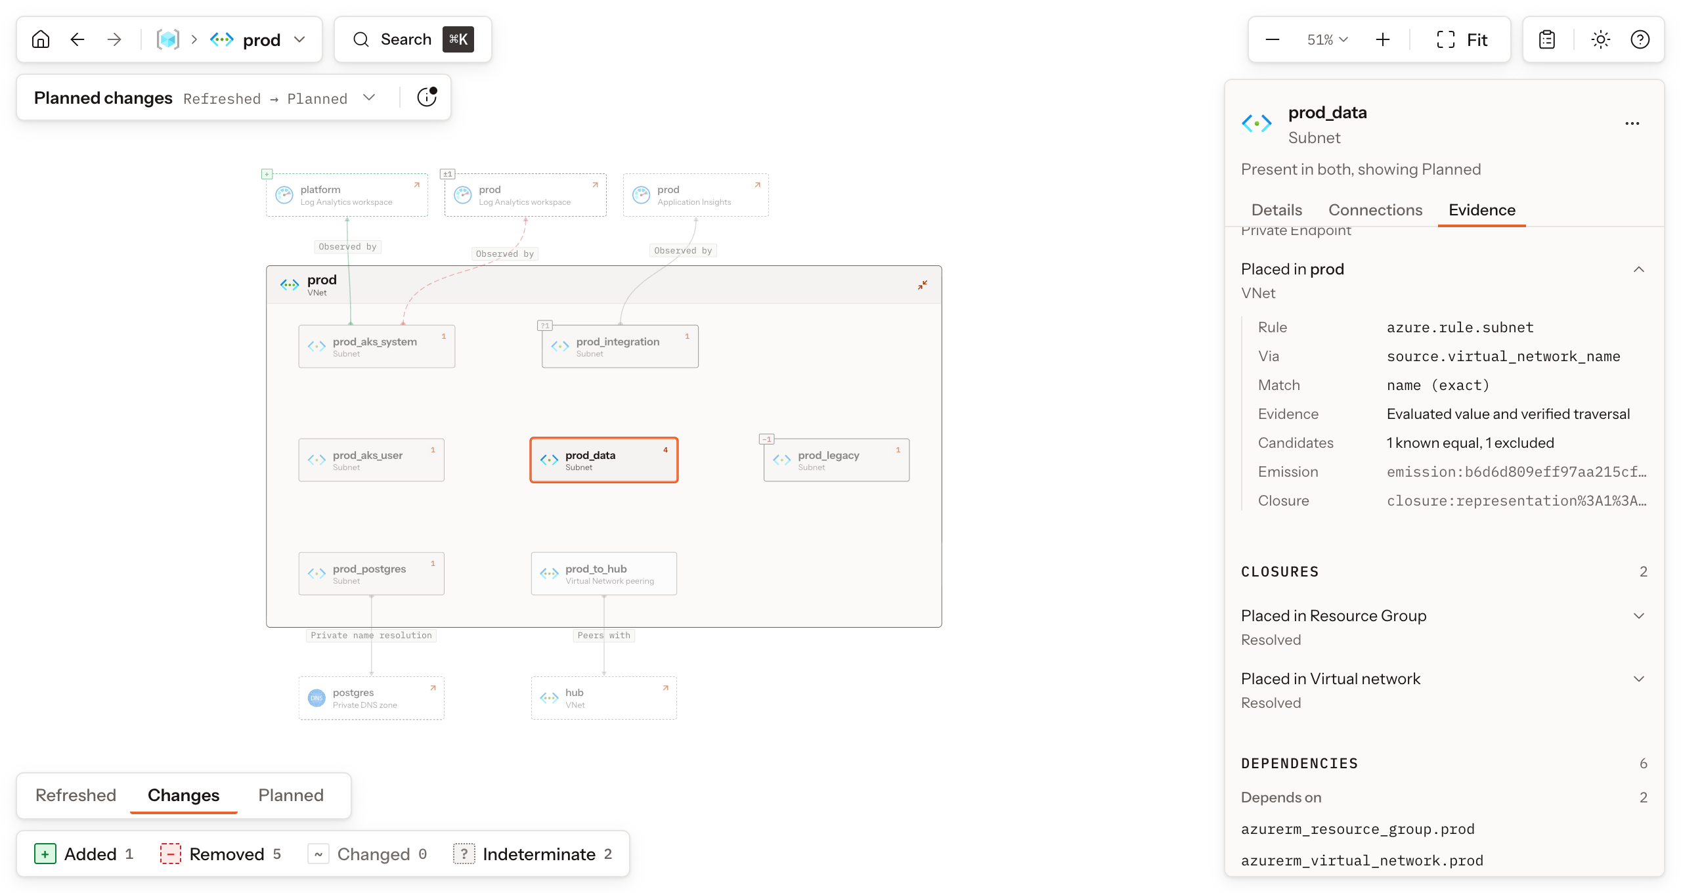This screenshot has width=1681, height=893.
Task: Select the prod_legacy subnet node
Action: click(x=836, y=460)
